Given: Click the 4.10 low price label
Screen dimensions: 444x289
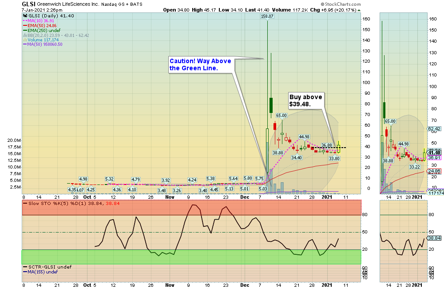Looking at the screenshot, I should [132, 189].
